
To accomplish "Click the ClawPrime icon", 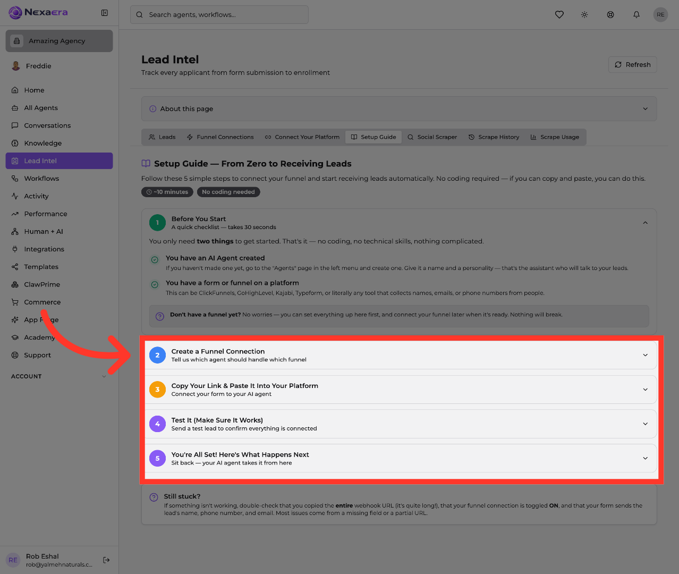I will 15,284.
